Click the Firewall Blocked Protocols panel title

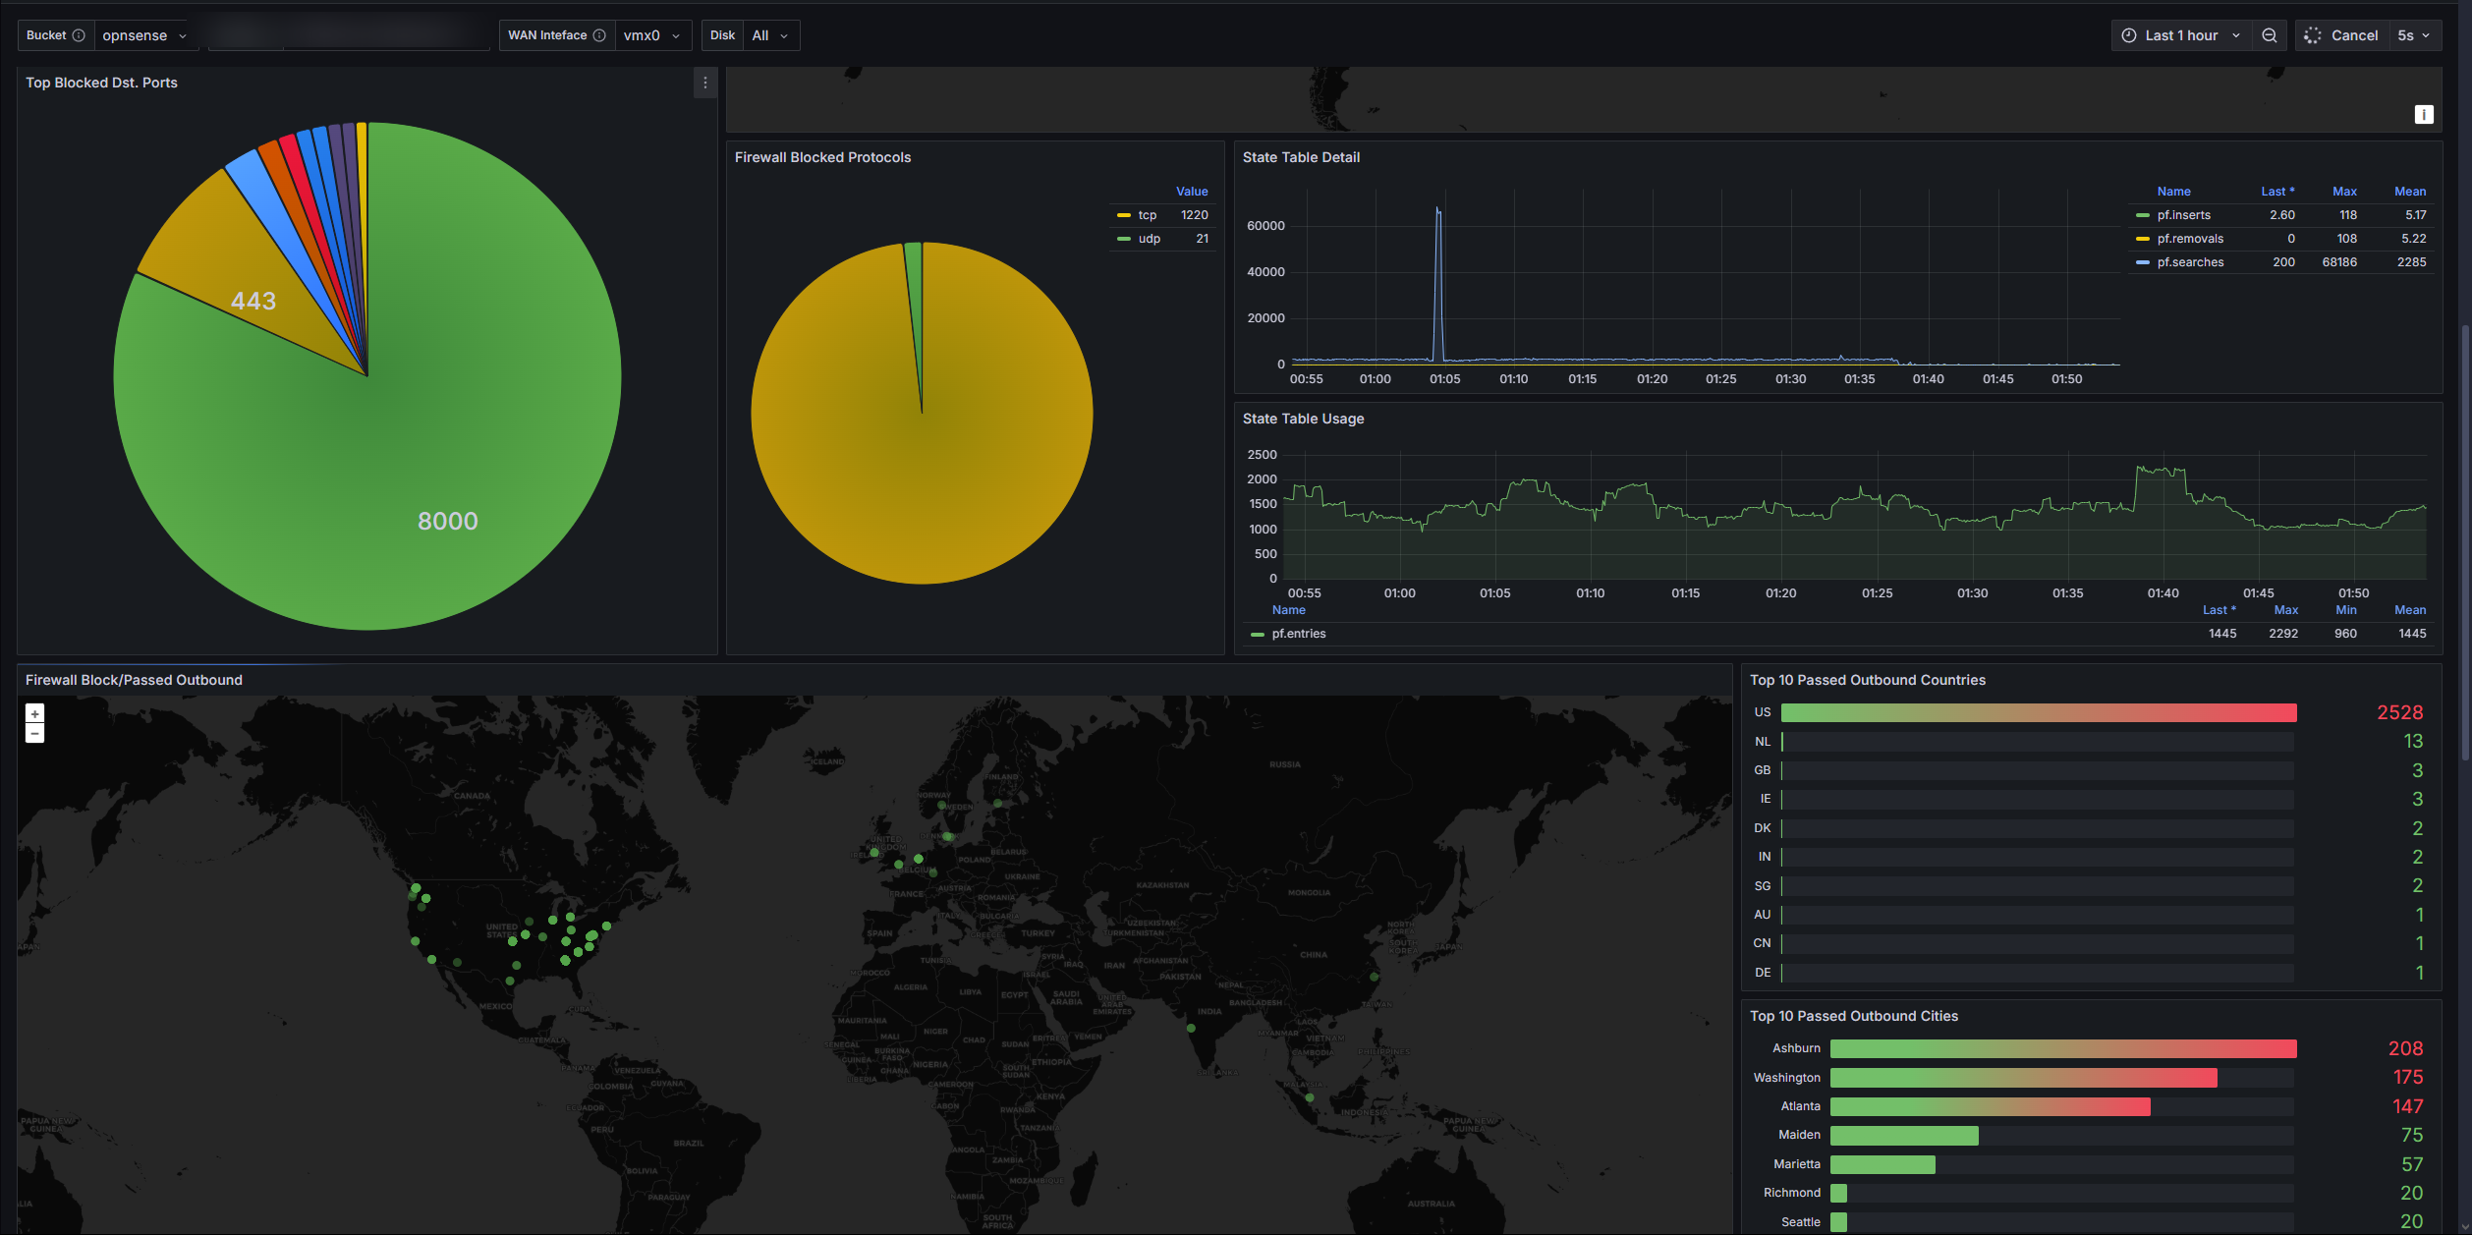coord(822,157)
